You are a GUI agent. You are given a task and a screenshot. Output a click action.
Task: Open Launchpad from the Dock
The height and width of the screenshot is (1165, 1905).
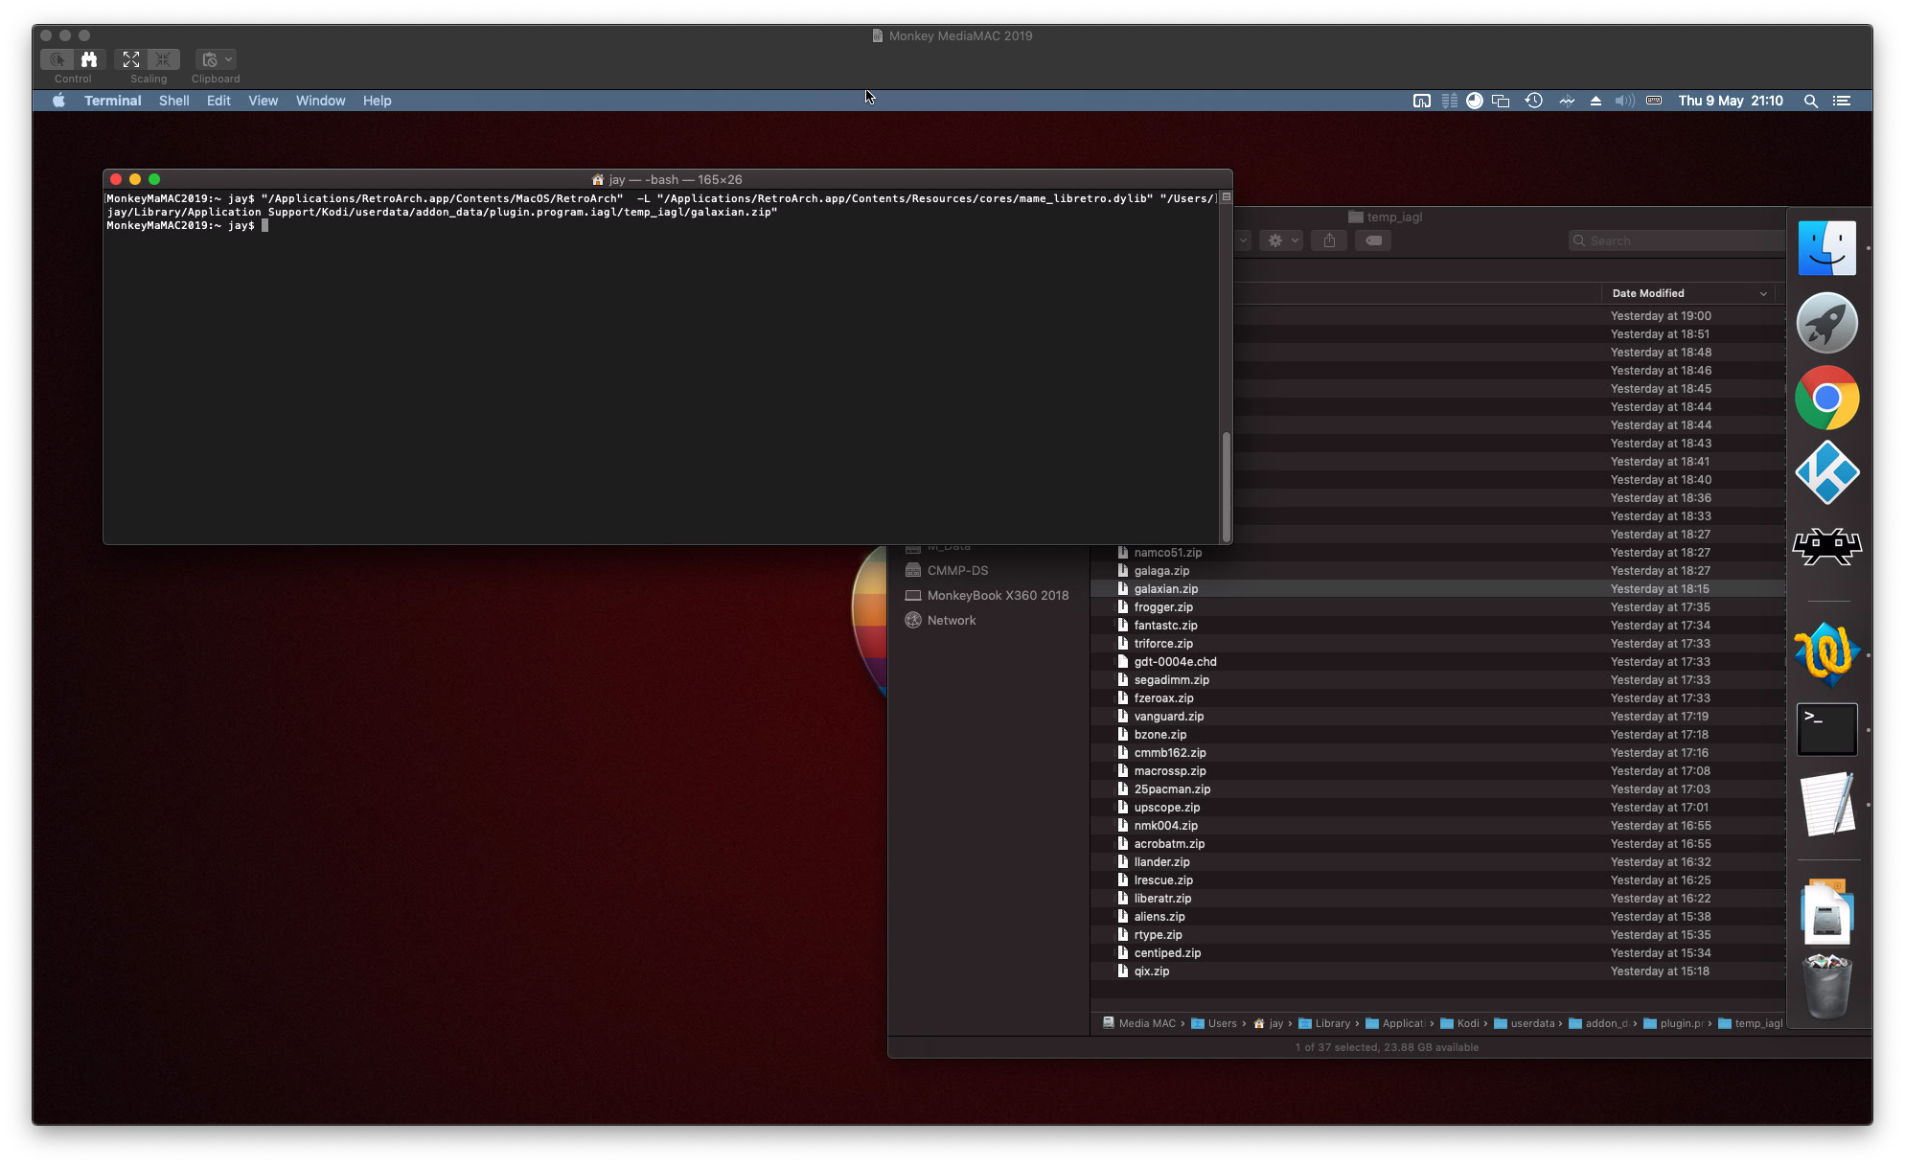[1826, 323]
